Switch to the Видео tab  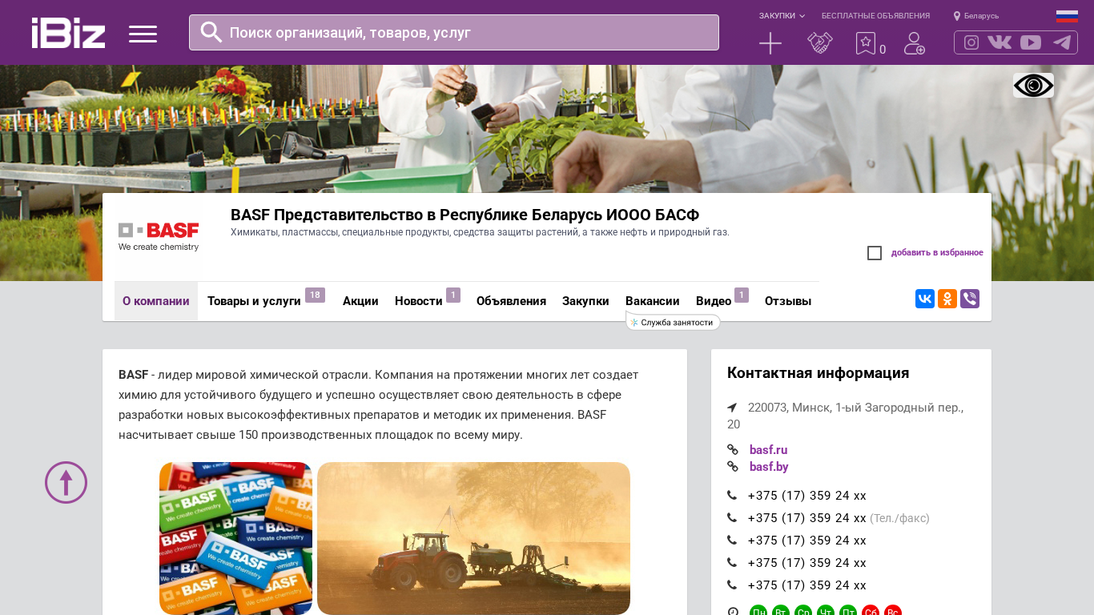click(x=714, y=301)
